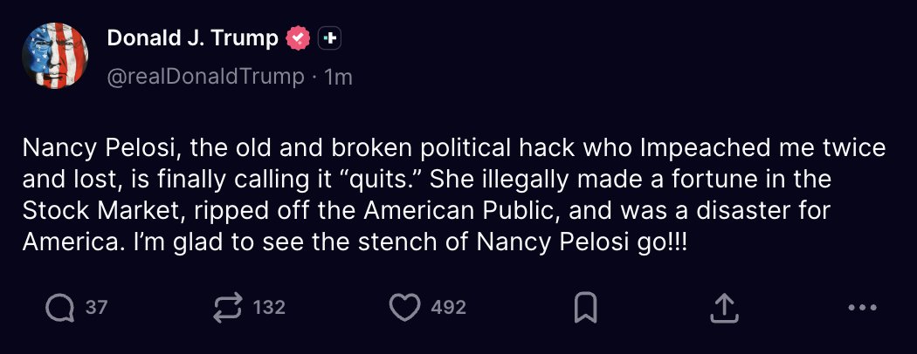
Task: Click the reply count showing 37
Action: [96, 307]
